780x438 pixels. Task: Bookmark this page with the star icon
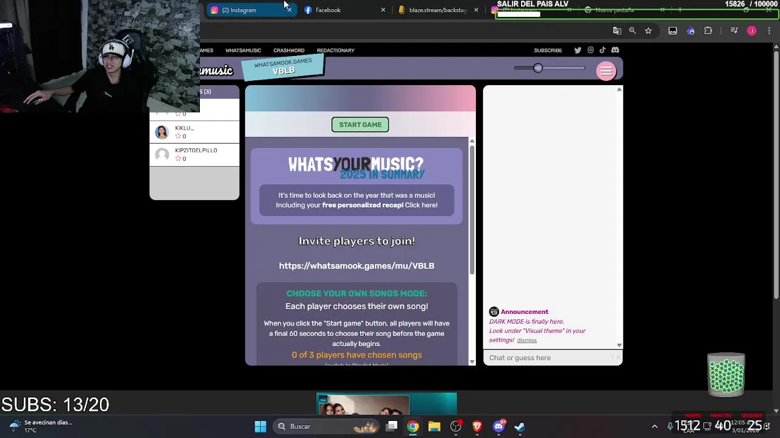(648, 30)
